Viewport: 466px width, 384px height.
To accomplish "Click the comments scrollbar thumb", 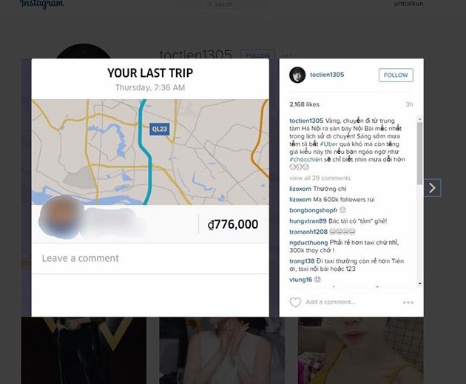I will pos(419,153).
